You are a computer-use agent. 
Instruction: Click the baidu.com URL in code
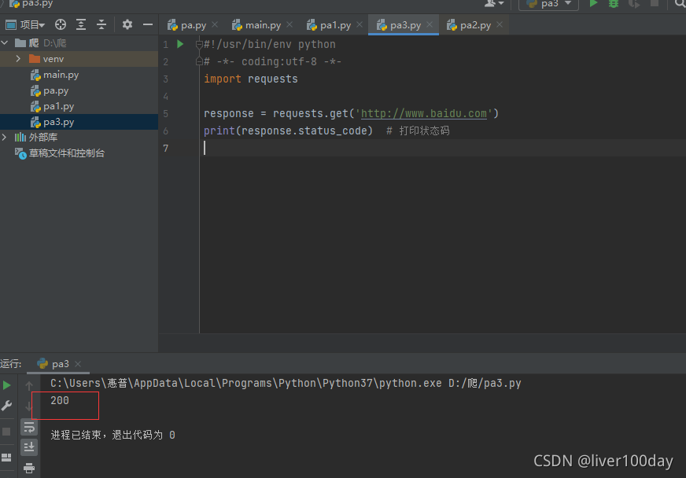tap(423, 114)
